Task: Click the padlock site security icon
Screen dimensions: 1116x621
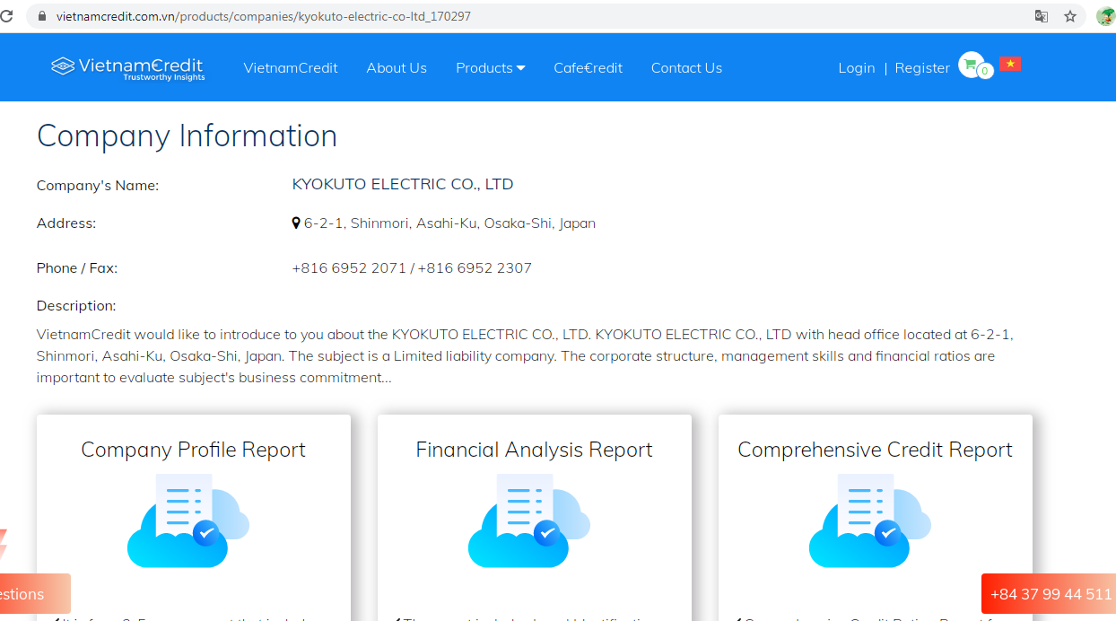Action: tap(42, 16)
